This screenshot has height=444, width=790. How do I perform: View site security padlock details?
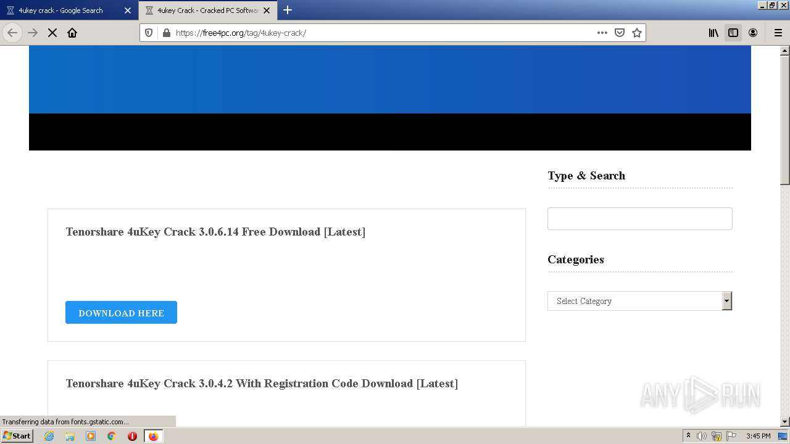(166, 33)
